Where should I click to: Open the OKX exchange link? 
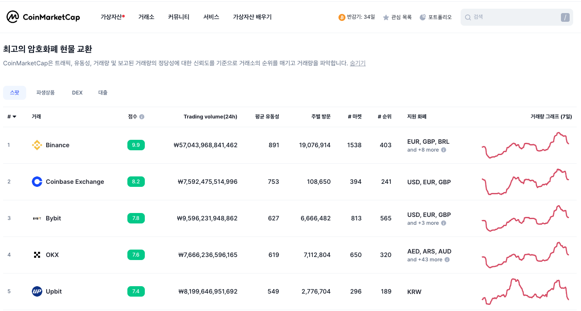[52, 255]
